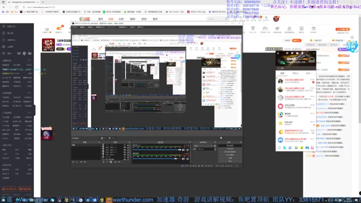Click crossed-eye icon in Douyu streamer toolbar

coord(277,28)
